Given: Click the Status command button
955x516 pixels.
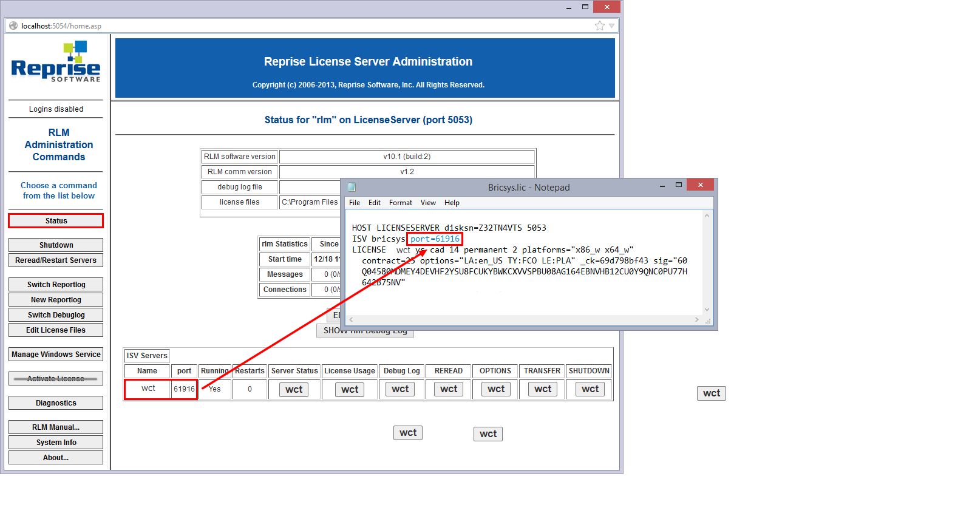Looking at the screenshot, I should (56, 220).
